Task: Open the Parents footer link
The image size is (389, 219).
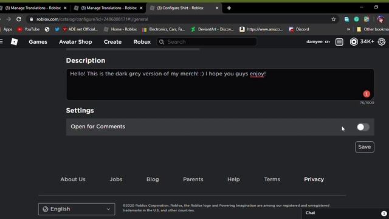Action: pos(193,179)
